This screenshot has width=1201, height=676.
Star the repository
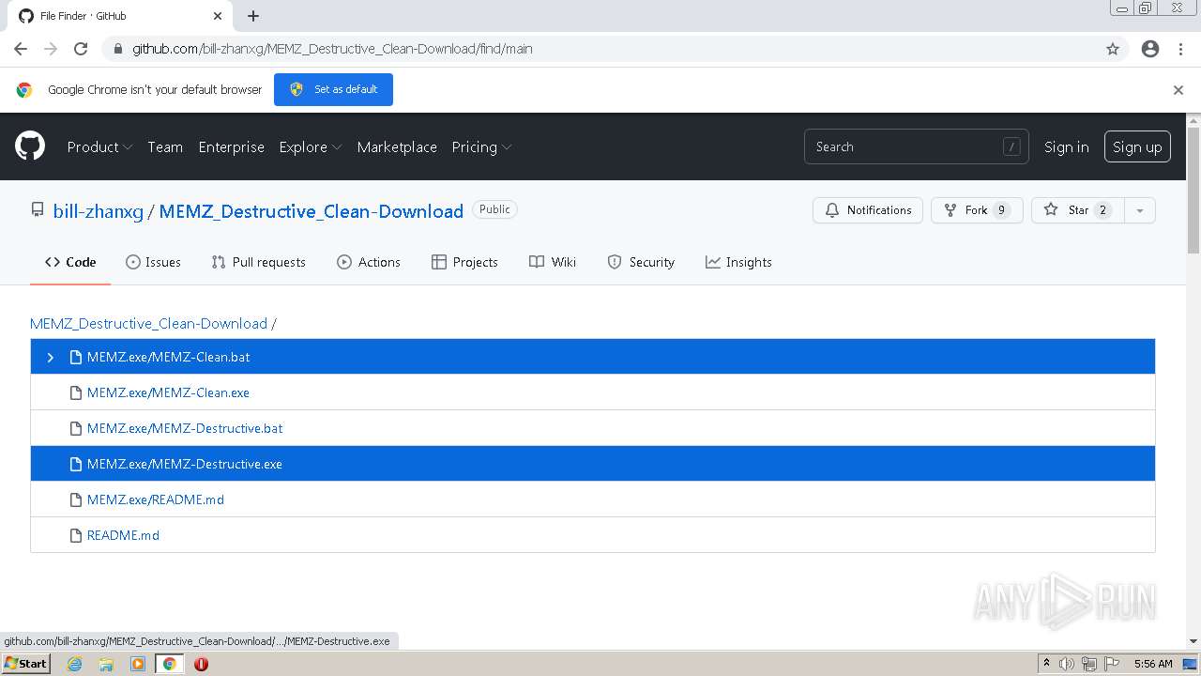(1077, 210)
